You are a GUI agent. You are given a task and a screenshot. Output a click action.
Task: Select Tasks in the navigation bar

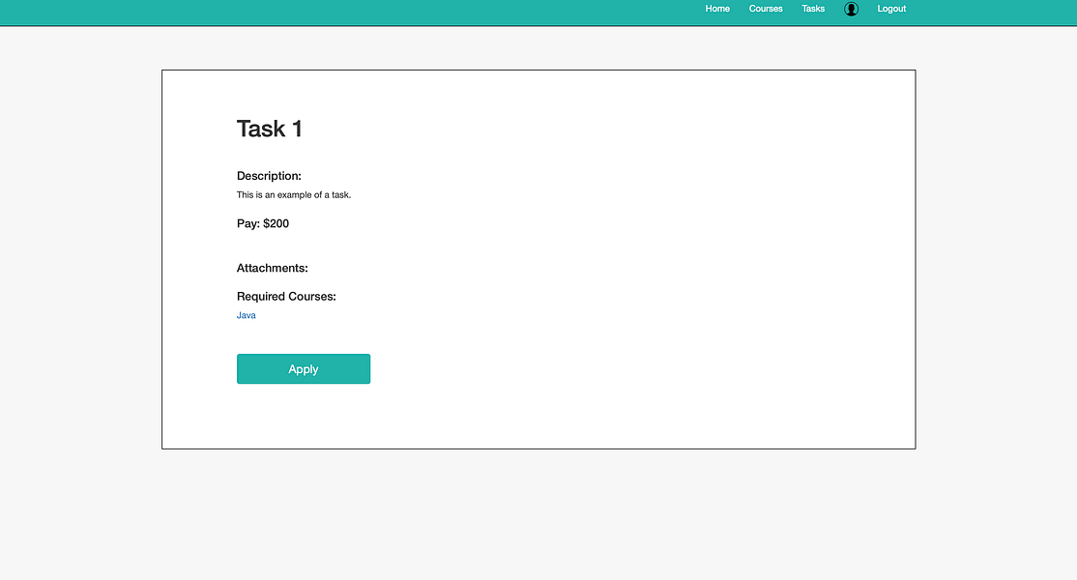pos(813,9)
